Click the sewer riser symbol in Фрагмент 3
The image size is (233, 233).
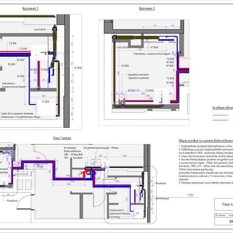[x=115, y=37]
